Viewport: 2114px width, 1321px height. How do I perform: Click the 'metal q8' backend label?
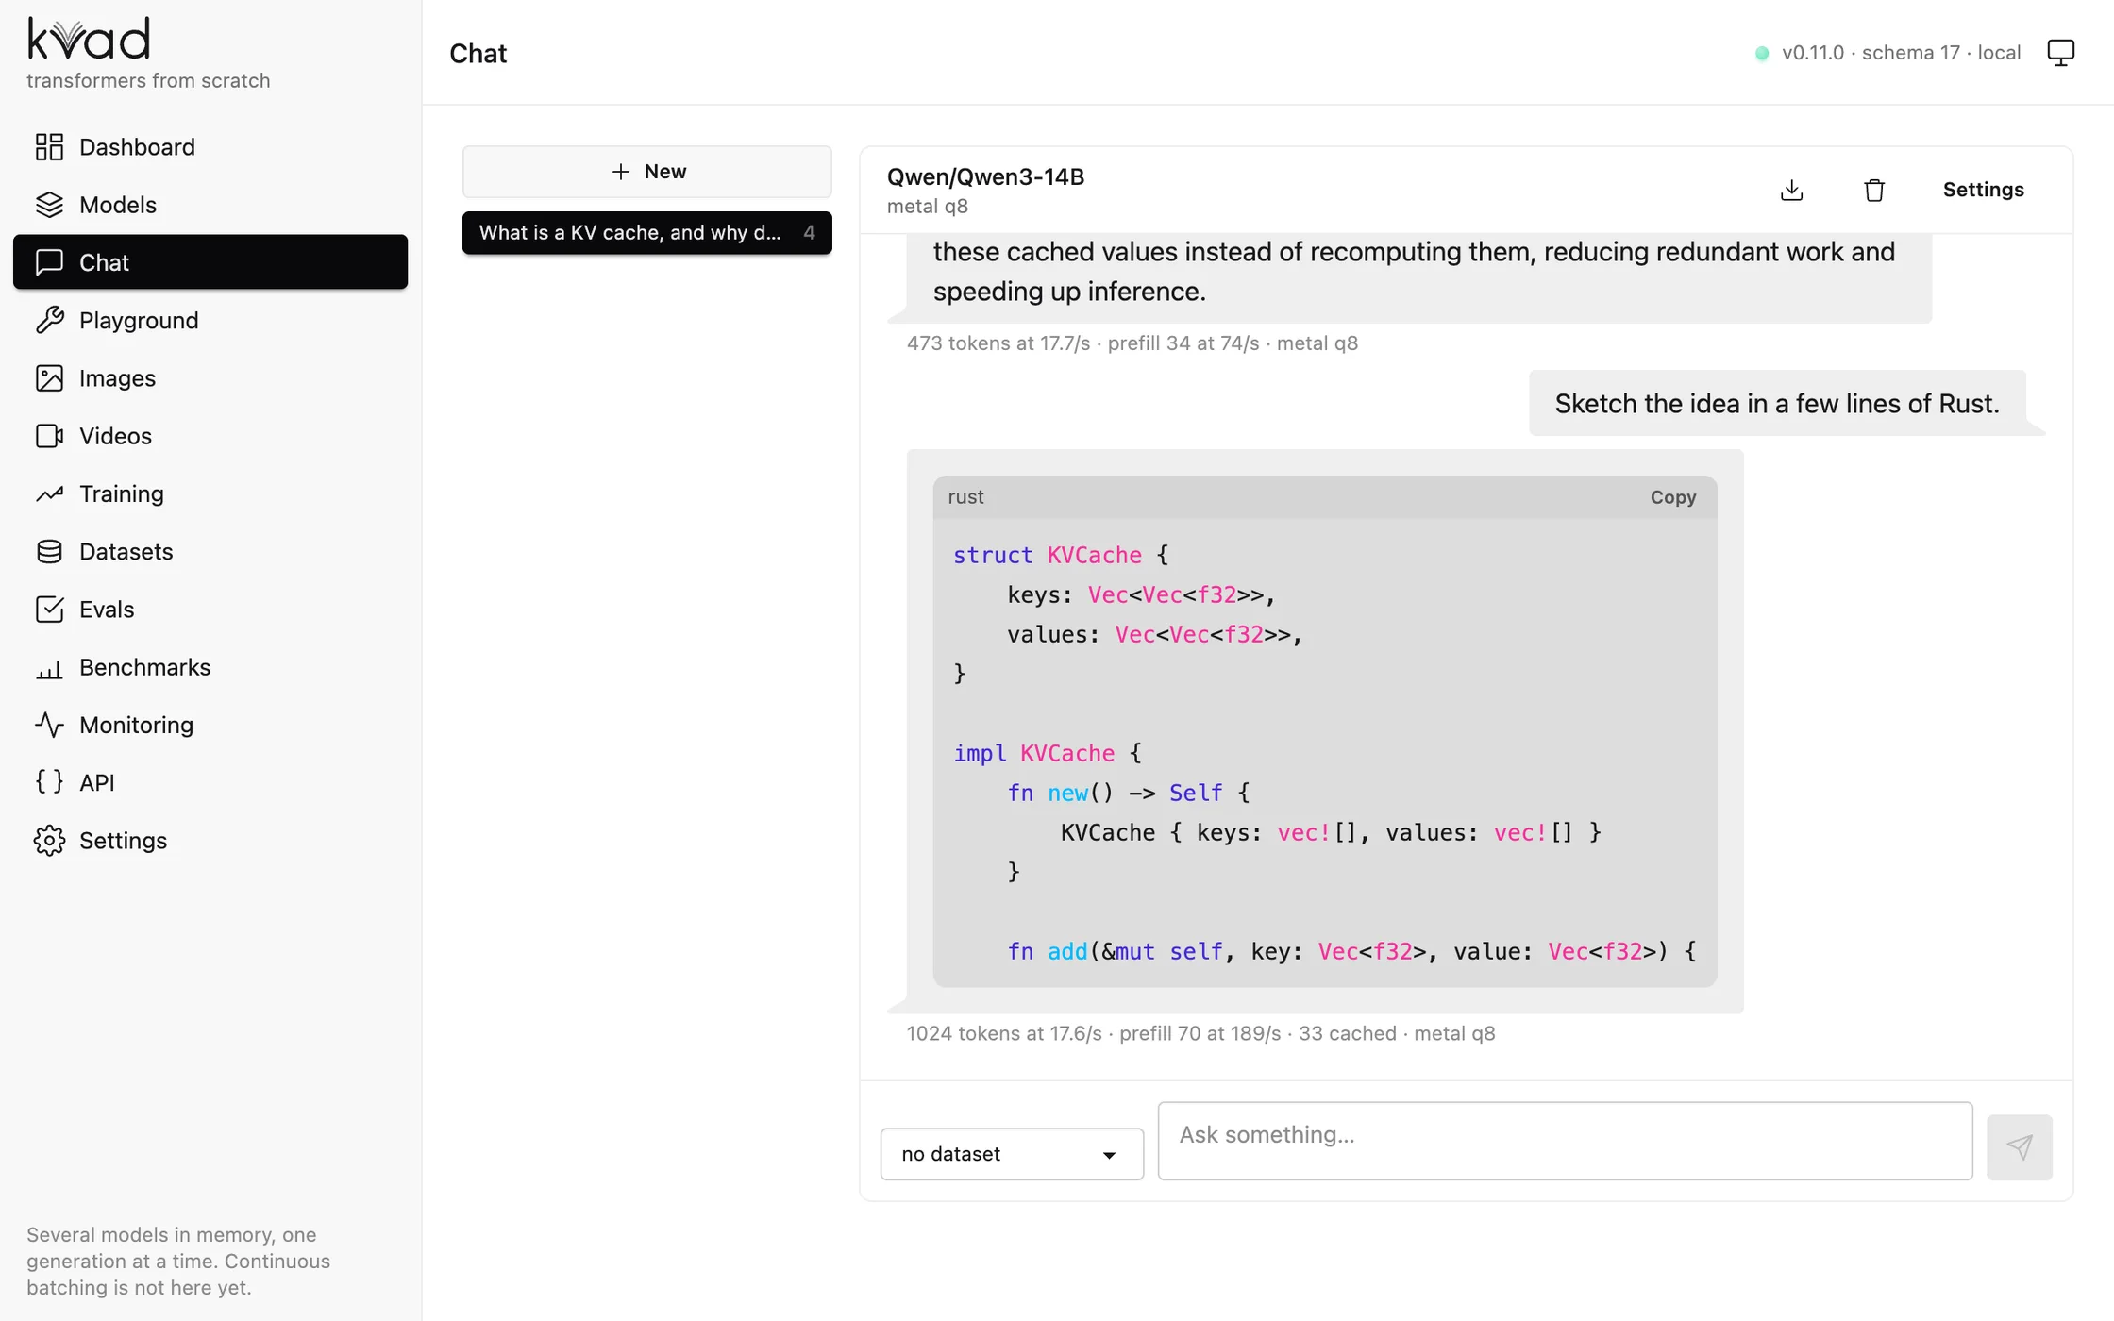[x=927, y=207]
